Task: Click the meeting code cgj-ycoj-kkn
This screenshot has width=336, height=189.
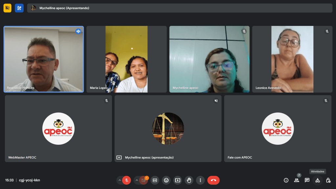Action: tap(29, 180)
